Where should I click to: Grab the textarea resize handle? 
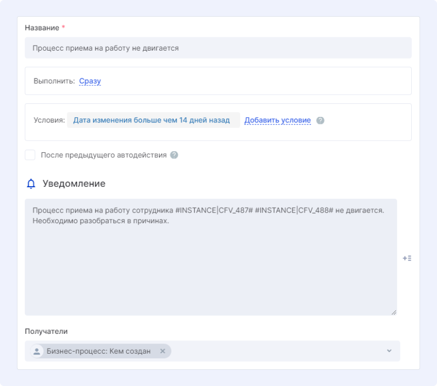[x=393, y=312]
